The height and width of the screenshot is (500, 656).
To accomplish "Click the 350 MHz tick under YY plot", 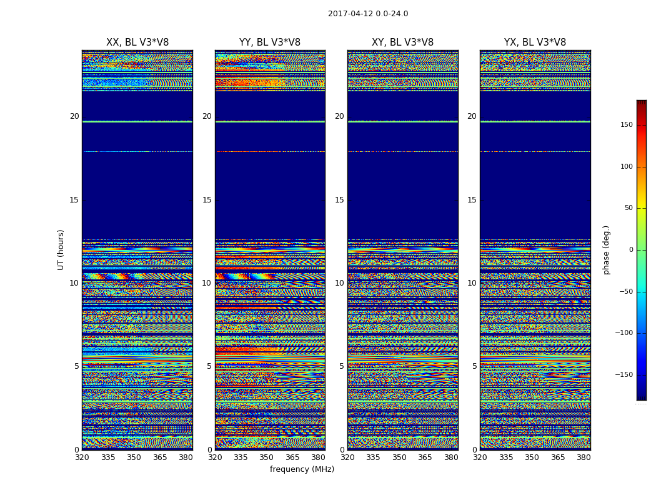I will [x=267, y=457].
